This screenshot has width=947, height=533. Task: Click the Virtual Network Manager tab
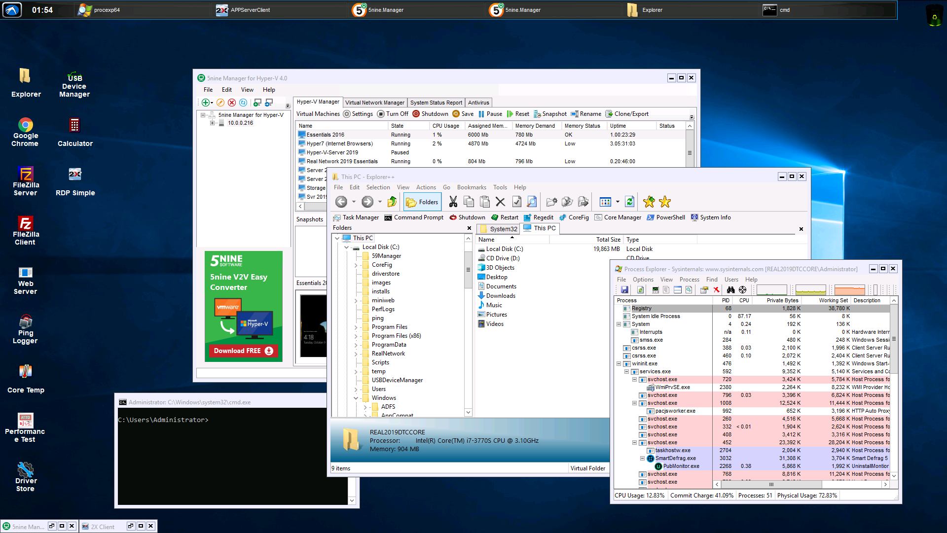point(375,103)
